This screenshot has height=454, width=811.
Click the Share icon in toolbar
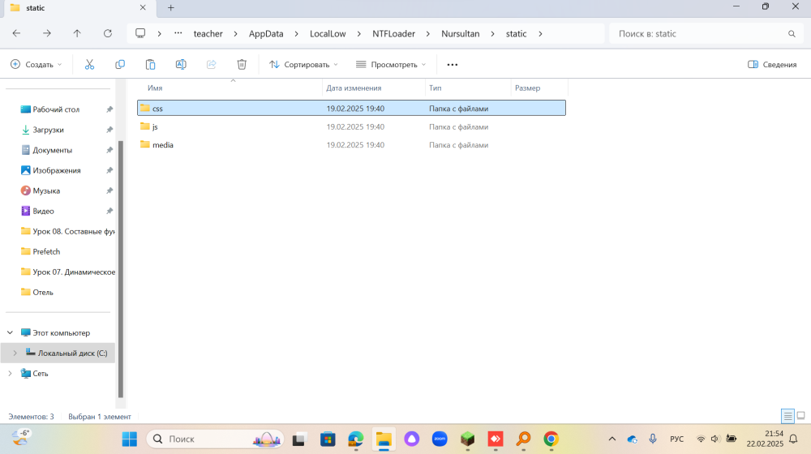click(x=211, y=65)
